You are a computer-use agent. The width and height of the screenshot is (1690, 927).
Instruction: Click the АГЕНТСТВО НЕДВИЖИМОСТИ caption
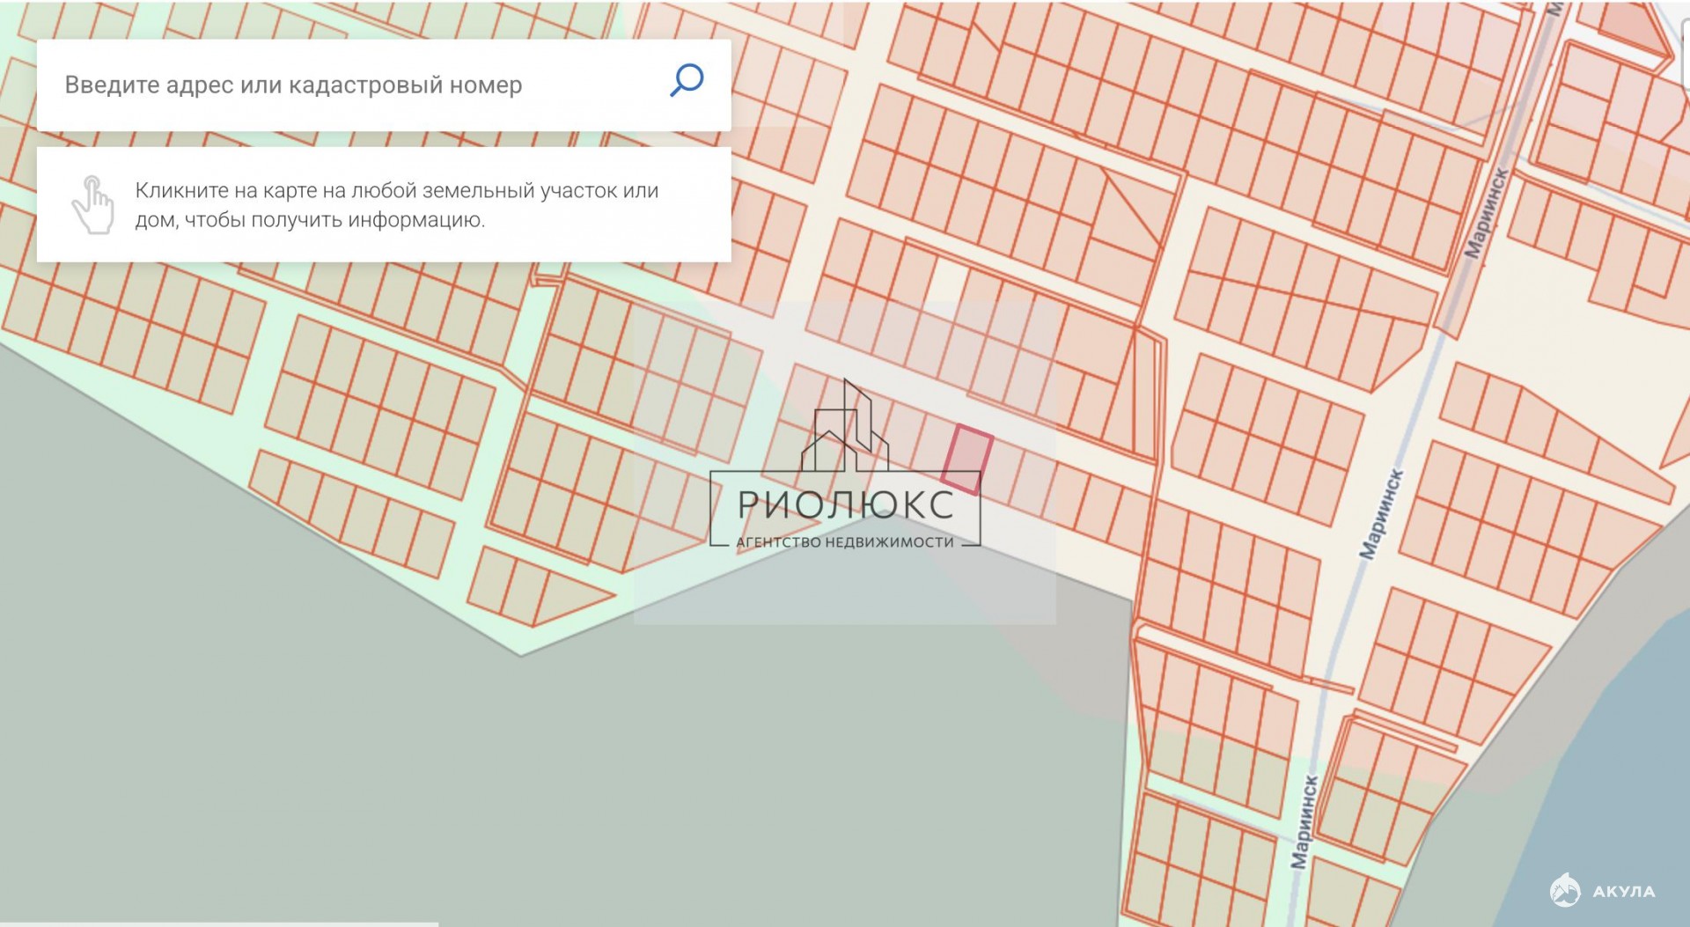tap(845, 542)
